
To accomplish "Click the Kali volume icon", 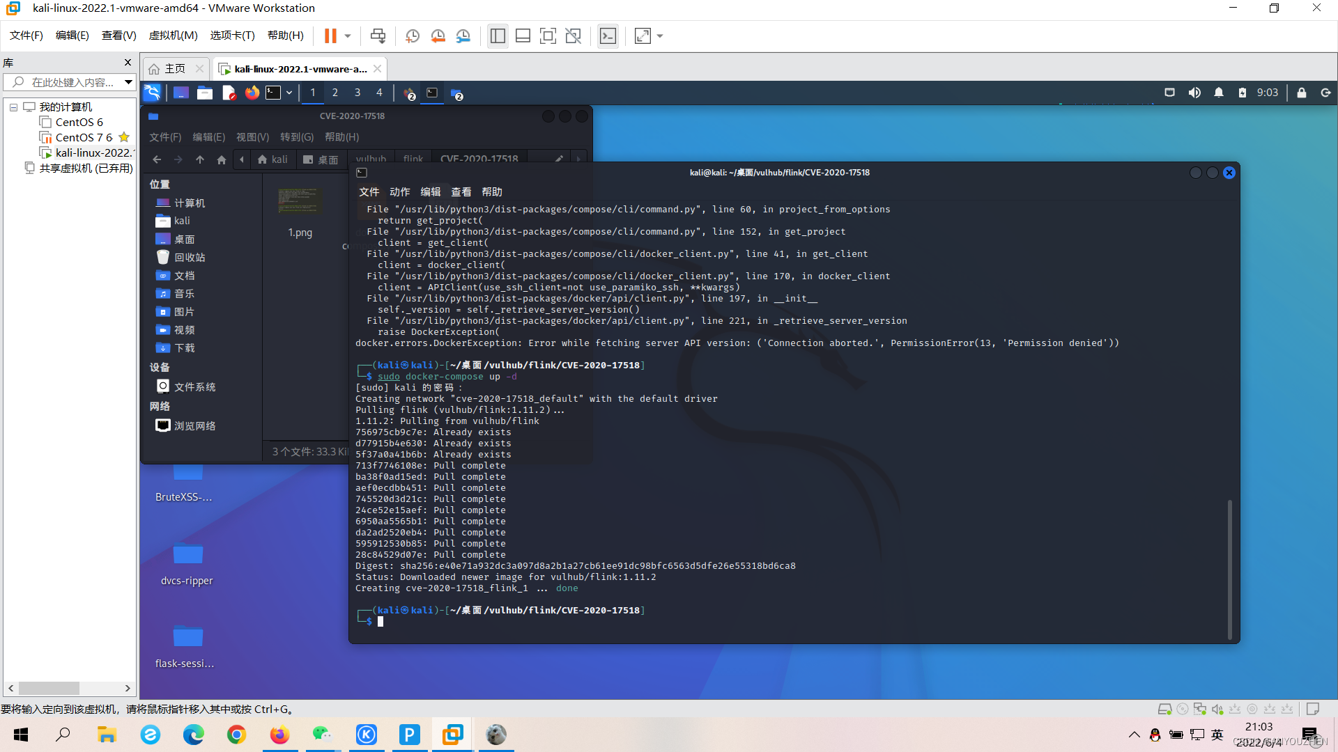I will 1194,93.
